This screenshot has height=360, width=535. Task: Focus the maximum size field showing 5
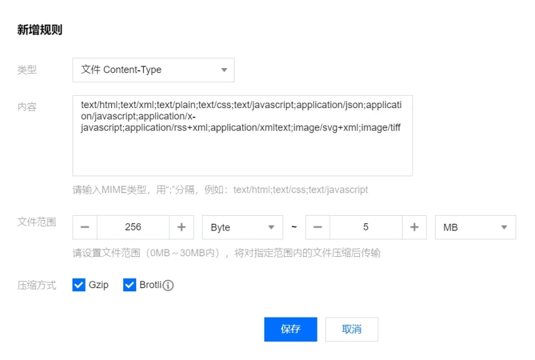coord(366,227)
